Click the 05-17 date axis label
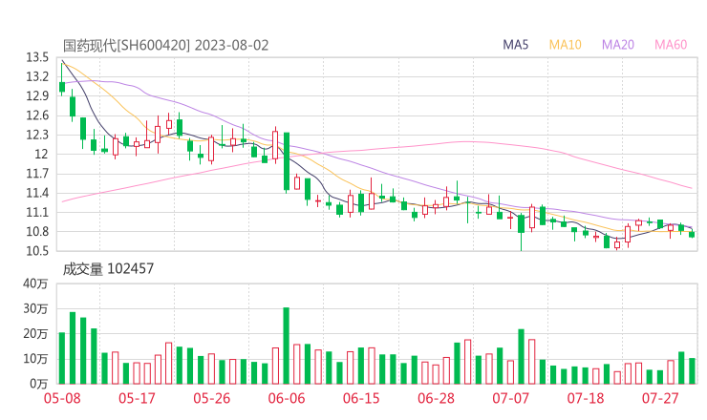This screenshot has width=707, height=420. pos(137,398)
